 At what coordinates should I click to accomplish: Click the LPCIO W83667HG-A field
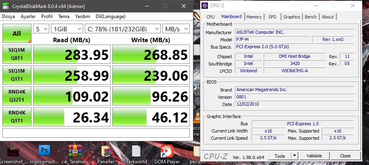[x=295, y=70]
